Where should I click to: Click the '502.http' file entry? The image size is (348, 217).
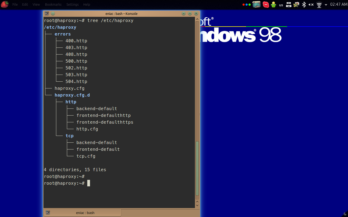76,68
